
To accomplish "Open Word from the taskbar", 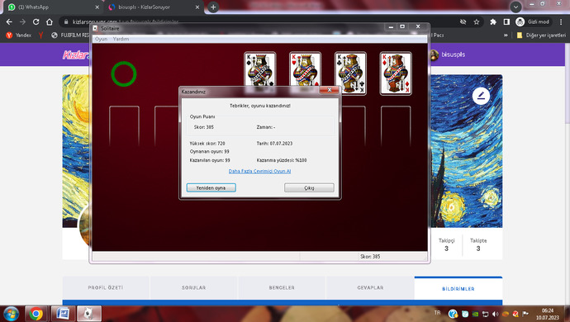I will click(x=63, y=314).
